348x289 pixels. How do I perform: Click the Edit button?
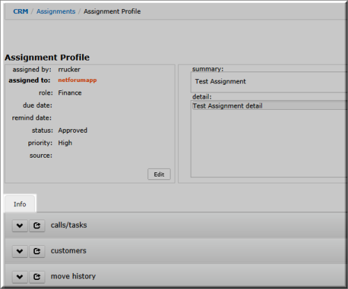(x=159, y=174)
